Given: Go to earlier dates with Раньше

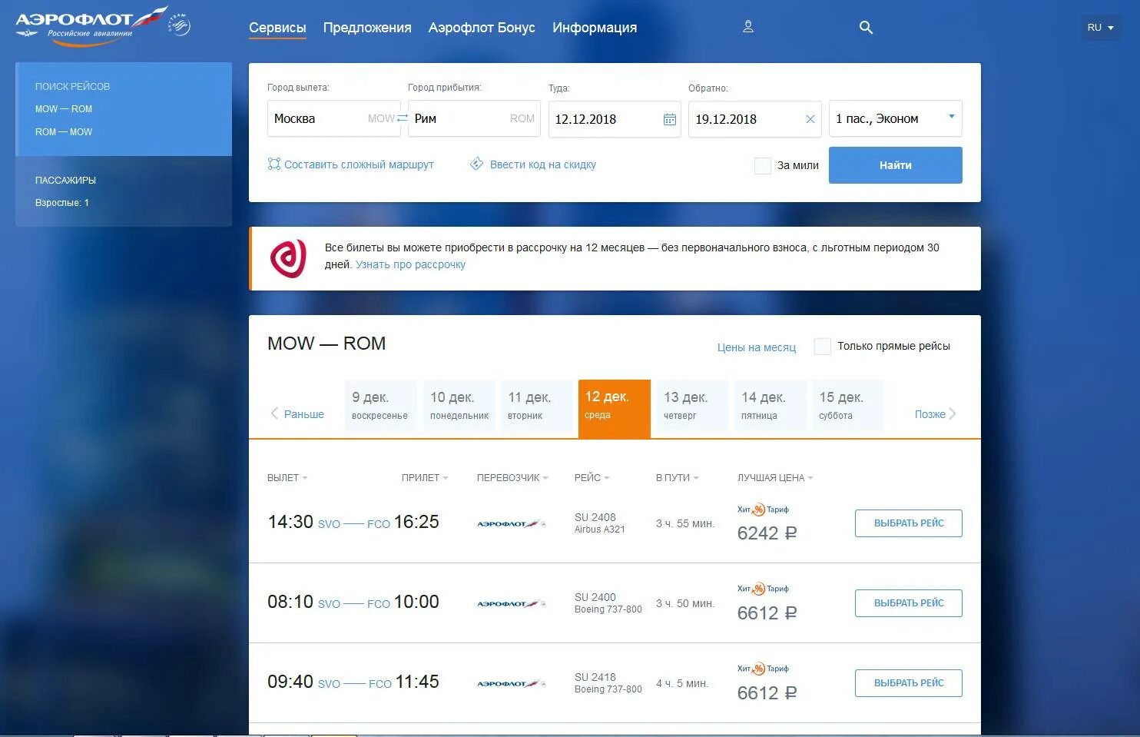Looking at the screenshot, I should tap(297, 414).
